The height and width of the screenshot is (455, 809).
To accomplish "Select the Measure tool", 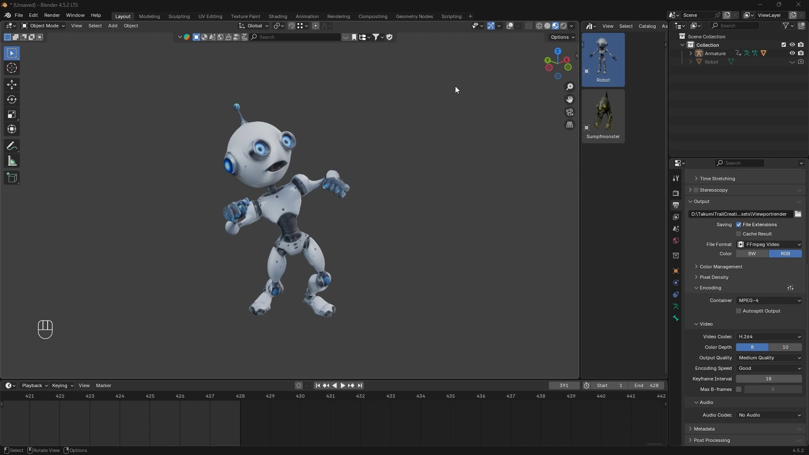I will coord(12,161).
